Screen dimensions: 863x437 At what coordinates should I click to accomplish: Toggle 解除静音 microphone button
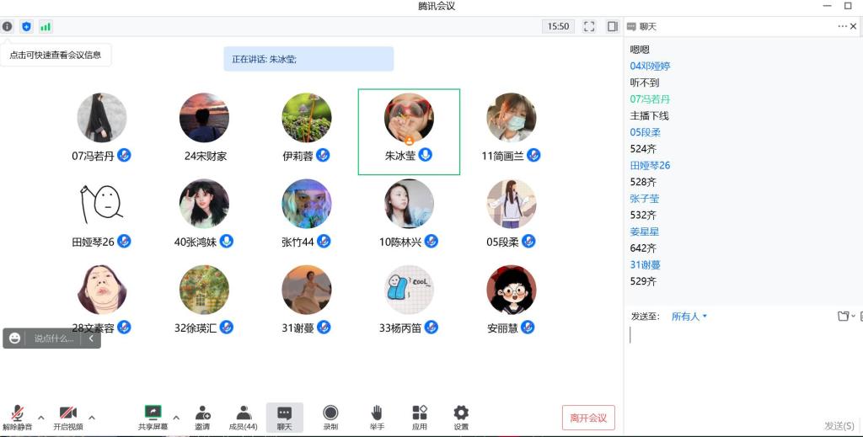pos(17,417)
